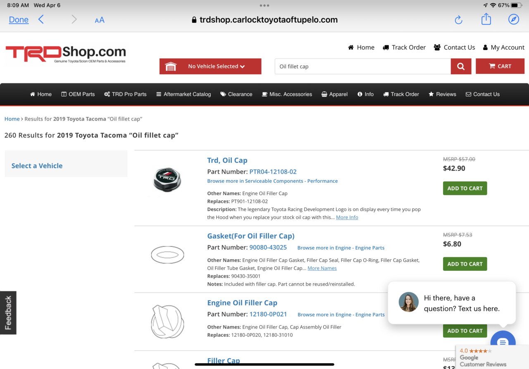
Task: Browse more Engine Parts beside gasket number
Action: click(x=341, y=248)
